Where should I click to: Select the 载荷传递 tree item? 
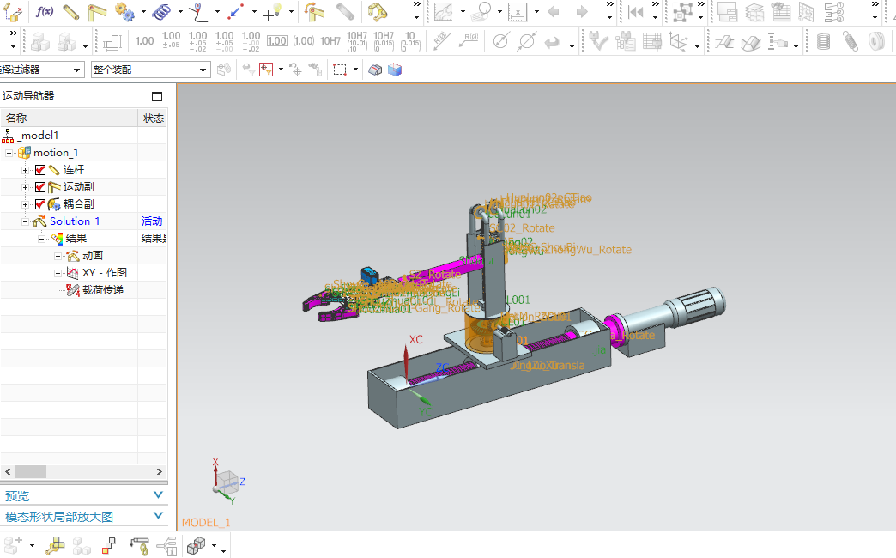point(103,290)
